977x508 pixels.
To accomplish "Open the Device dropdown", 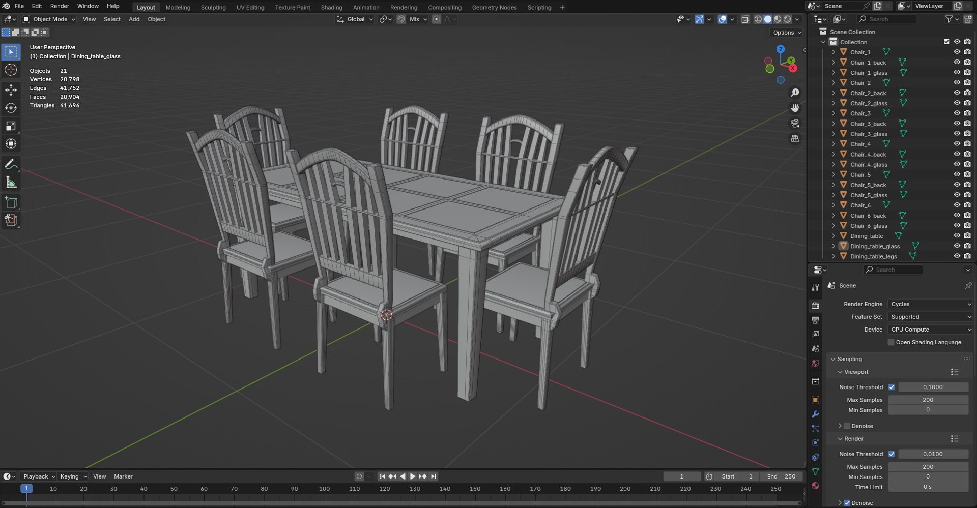I will pyautogui.click(x=930, y=330).
